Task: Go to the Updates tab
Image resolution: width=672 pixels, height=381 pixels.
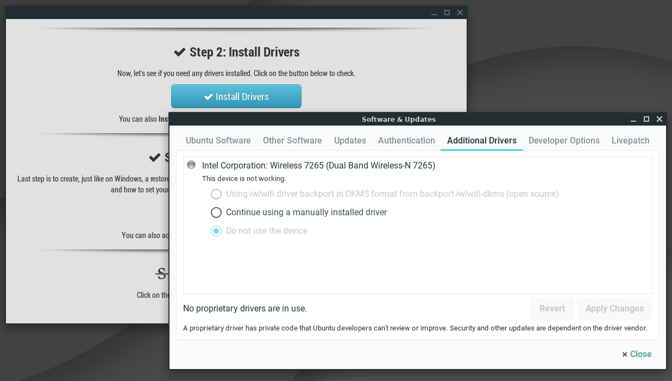Action: [x=350, y=140]
